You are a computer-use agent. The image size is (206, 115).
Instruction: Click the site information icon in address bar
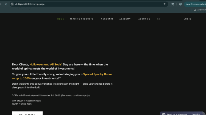tap(12, 4)
